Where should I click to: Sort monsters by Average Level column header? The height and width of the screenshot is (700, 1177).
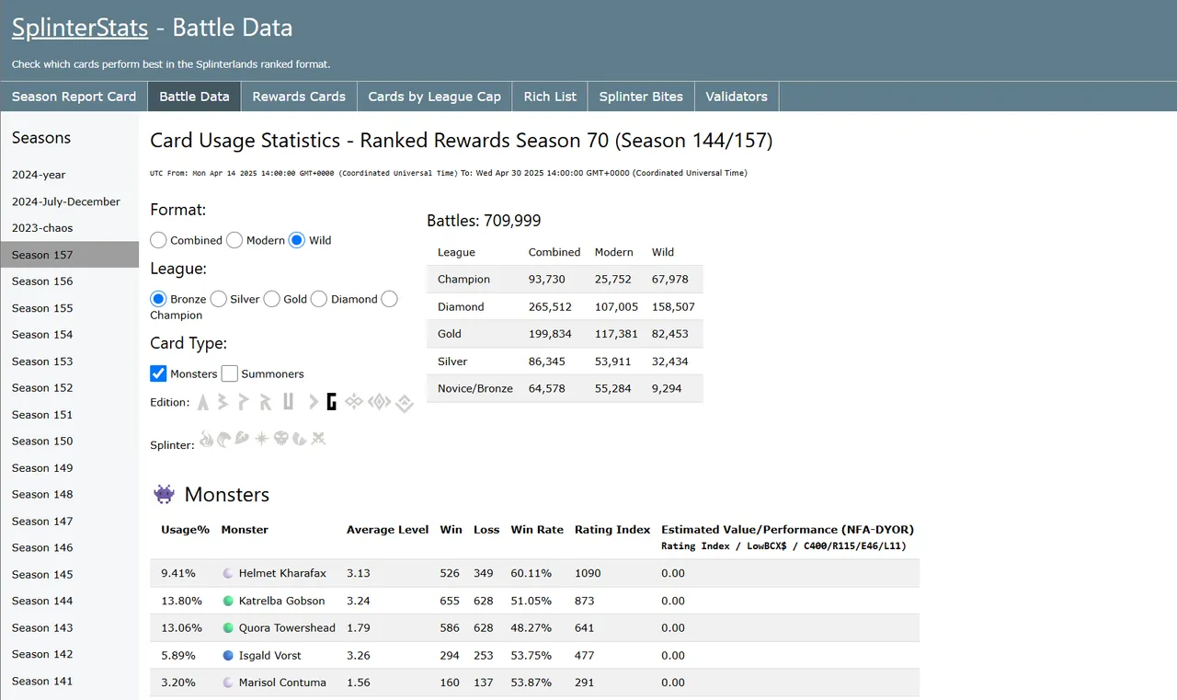click(x=387, y=530)
